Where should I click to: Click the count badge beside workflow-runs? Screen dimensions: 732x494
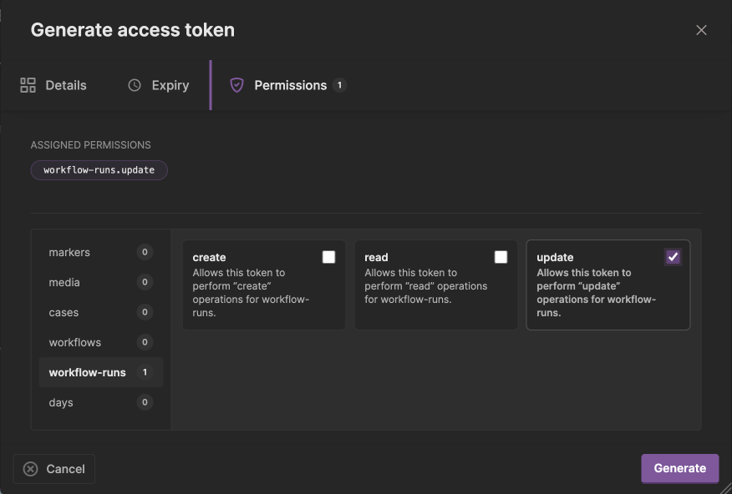click(145, 372)
